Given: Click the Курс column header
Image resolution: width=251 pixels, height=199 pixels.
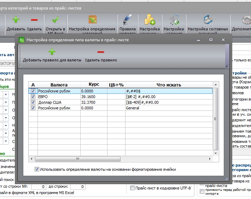Looking at the screenshot, I should (x=94, y=84).
